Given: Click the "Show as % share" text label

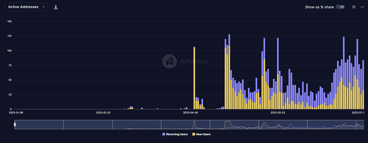Looking at the screenshot, I should (319, 7).
